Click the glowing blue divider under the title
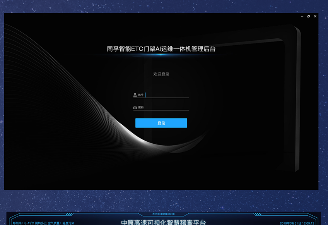Image resolution: width=328 pixels, height=225 pixels. tap(161, 55)
